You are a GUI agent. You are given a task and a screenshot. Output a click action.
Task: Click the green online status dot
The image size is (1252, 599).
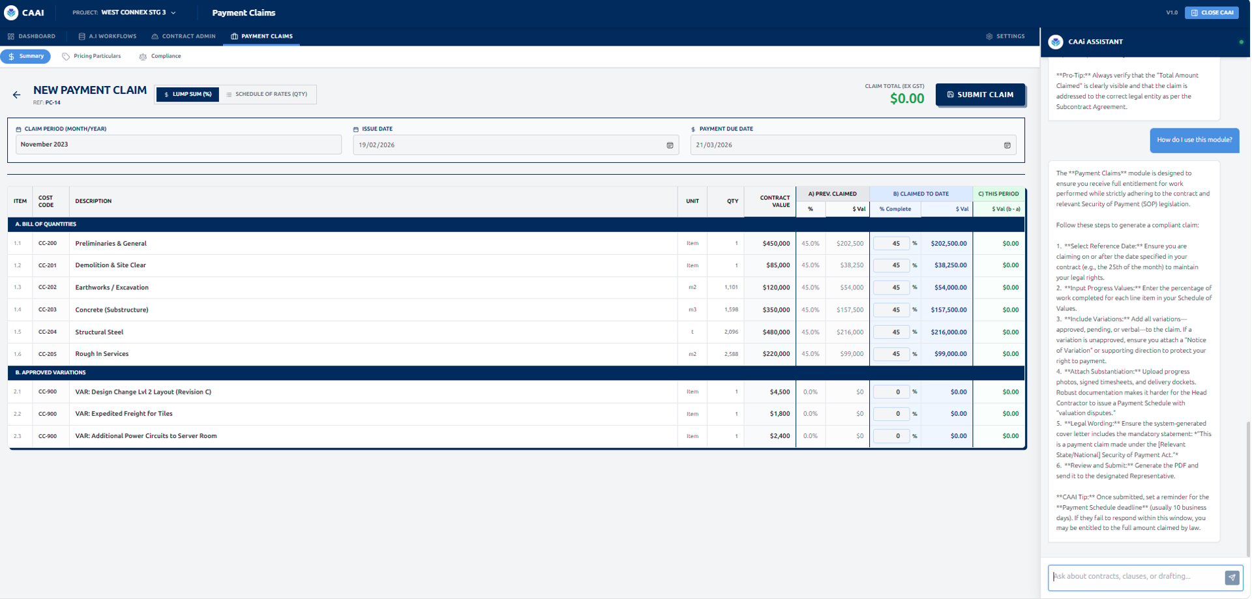[x=1241, y=42]
